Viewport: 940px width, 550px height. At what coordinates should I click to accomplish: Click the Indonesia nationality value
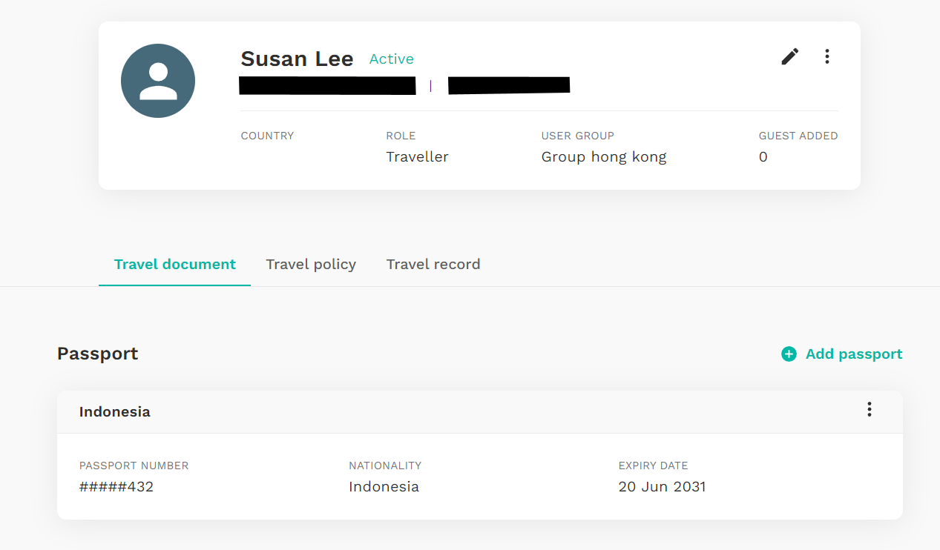coord(384,487)
